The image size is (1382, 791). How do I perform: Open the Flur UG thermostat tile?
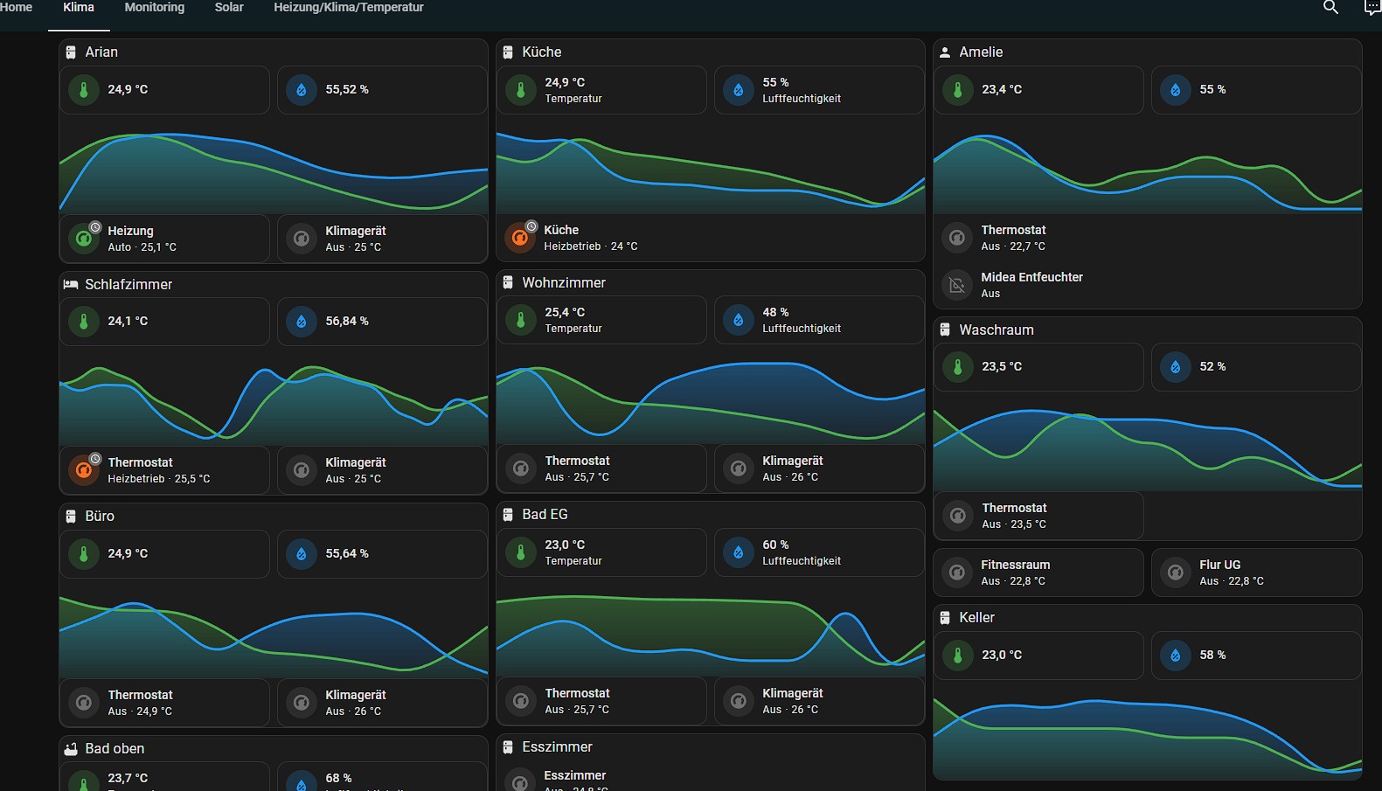[1255, 572]
